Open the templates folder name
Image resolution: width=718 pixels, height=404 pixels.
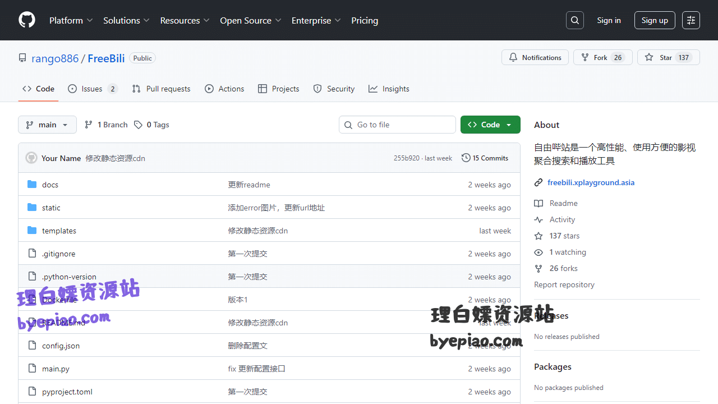coord(59,231)
